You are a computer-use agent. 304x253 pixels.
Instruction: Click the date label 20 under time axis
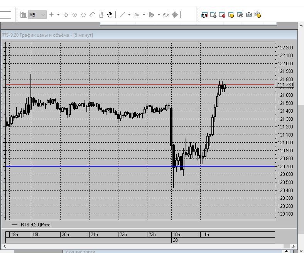click(x=175, y=240)
